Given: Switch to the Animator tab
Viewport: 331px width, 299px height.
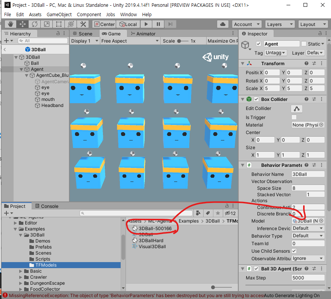Looking at the screenshot, I should point(143,34).
